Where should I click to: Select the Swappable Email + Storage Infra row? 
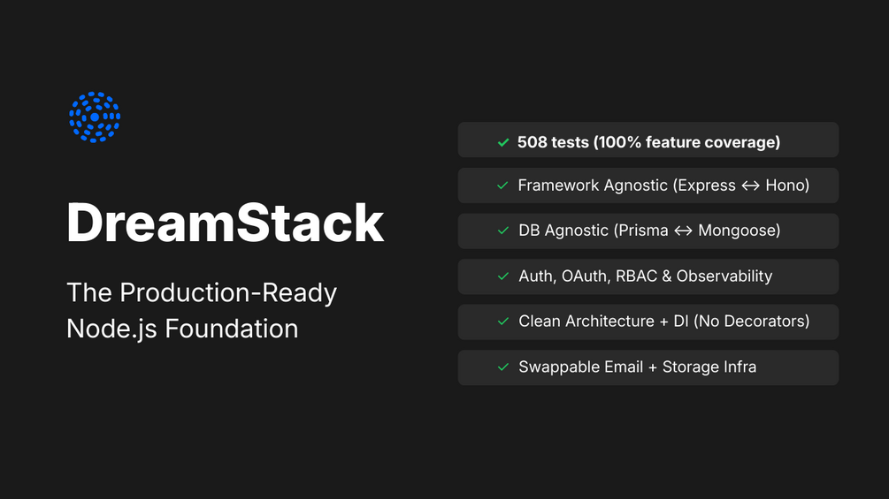(x=648, y=367)
